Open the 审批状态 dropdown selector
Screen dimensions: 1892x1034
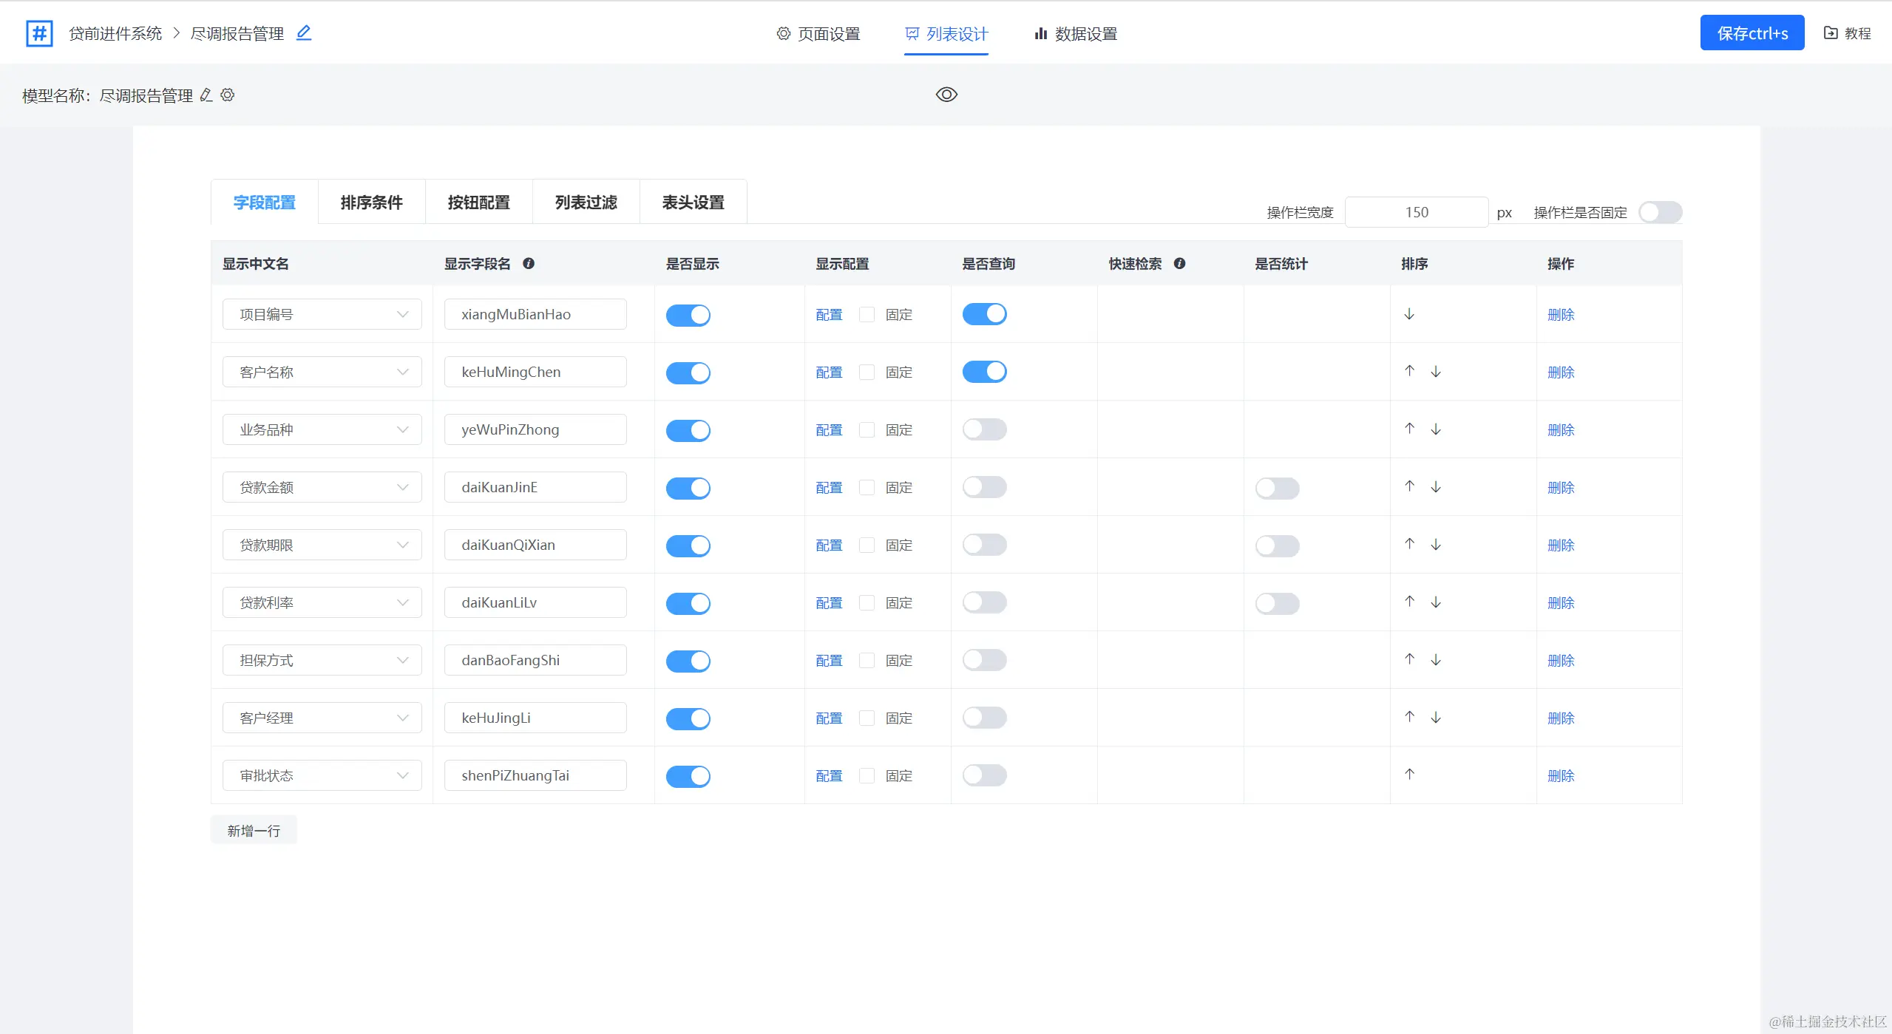coord(322,775)
